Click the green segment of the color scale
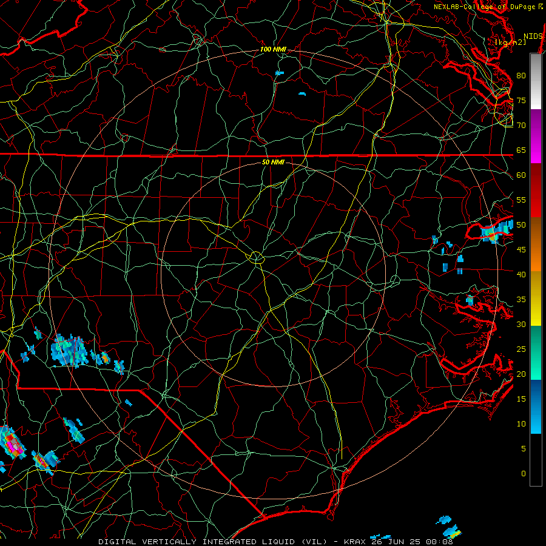Image resolution: width=546 pixels, height=546 pixels. point(536,352)
